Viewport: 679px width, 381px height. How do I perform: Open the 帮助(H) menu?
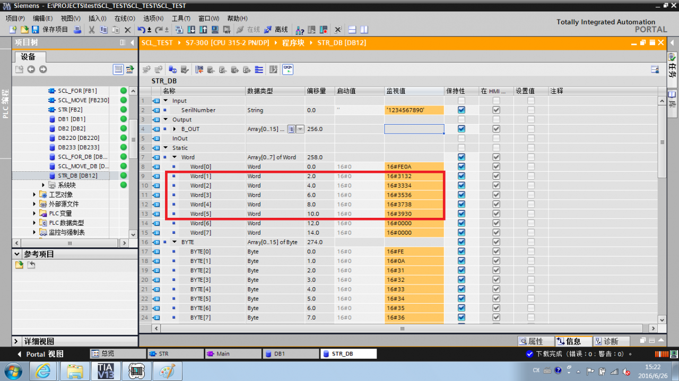coord(237,18)
